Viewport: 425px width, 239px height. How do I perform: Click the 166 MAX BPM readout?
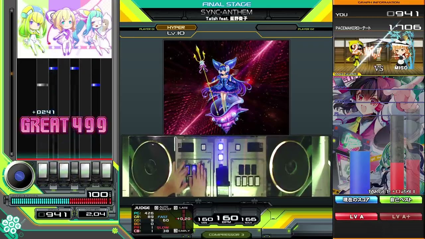[249, 220]
